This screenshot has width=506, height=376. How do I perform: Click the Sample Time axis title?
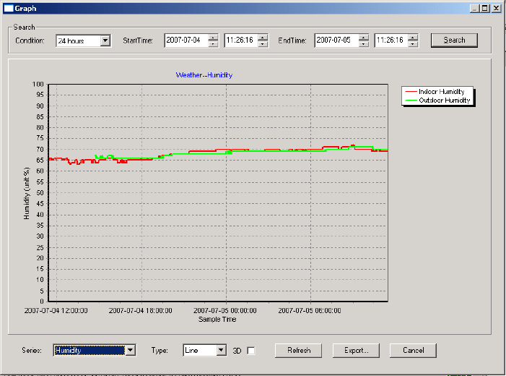[x=217, y=320]
